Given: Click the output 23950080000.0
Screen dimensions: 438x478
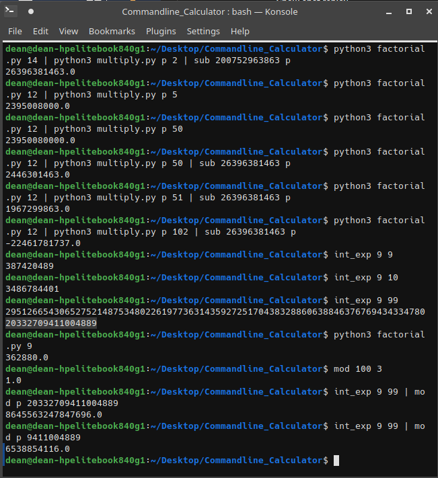Looking at the screenshot, I should point(40,141).
